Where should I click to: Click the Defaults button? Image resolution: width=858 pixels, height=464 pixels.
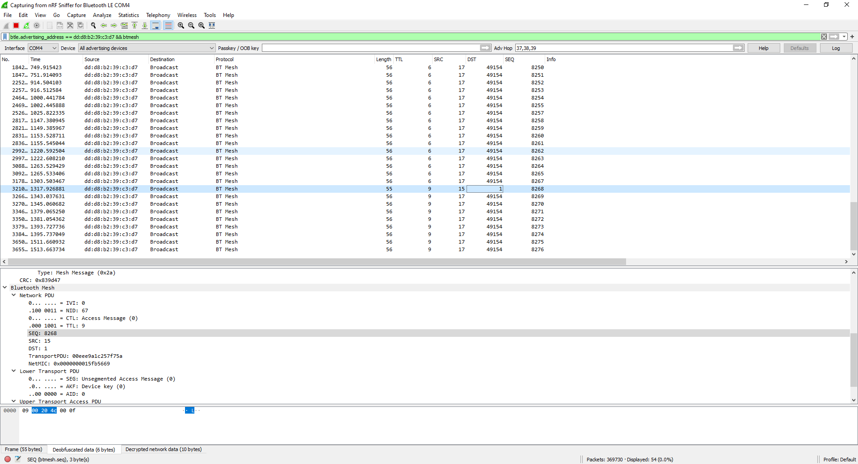tap(799, 48)
